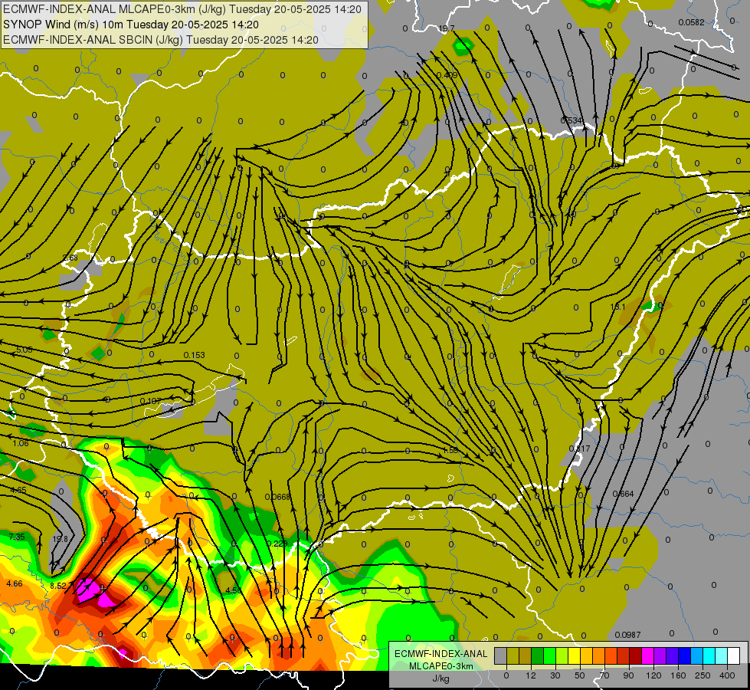Click the legend title ECMWF-INDEX-ANAL
Image resolution: width=750 pixels, height=690 pixels.
pyautogui.click(x=441, y=654)
